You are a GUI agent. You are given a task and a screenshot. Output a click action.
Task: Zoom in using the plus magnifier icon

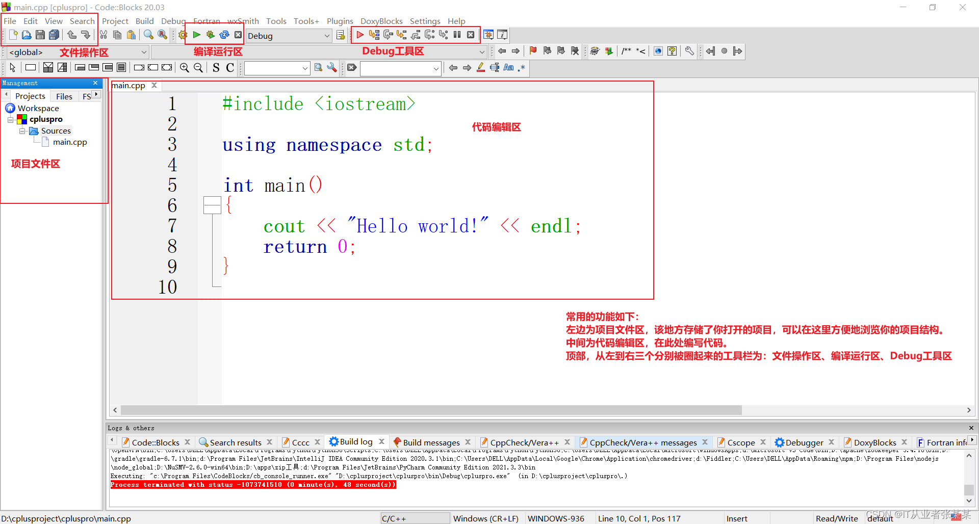coord(185,67)
